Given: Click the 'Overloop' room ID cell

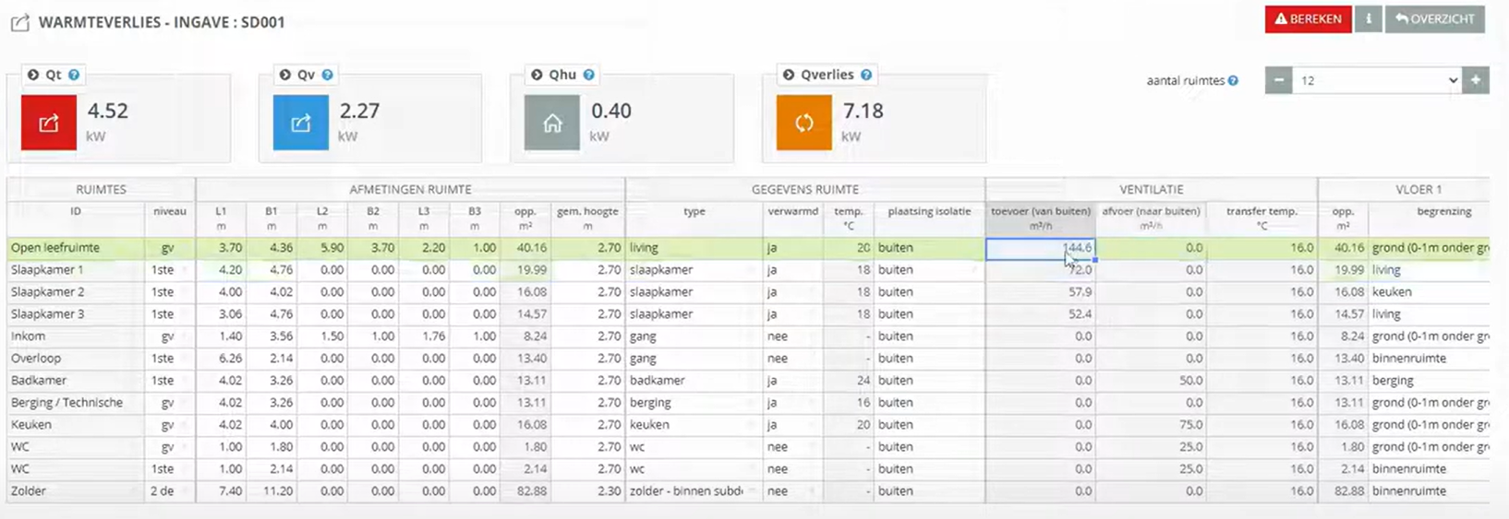Looking at the screenshot, I should [76, 359].
